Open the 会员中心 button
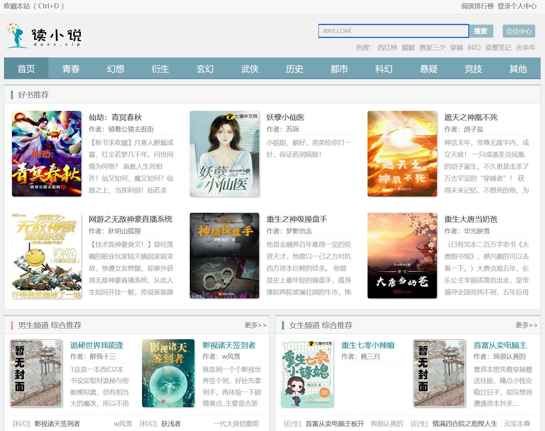This screenshot has height=431, width=545. 519,31
